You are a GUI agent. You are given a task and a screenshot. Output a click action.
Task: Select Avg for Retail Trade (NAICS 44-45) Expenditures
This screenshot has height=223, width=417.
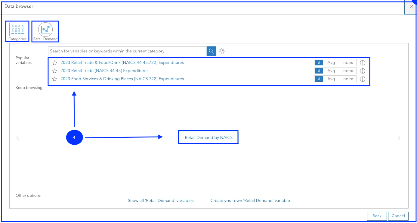pos(331,71)
